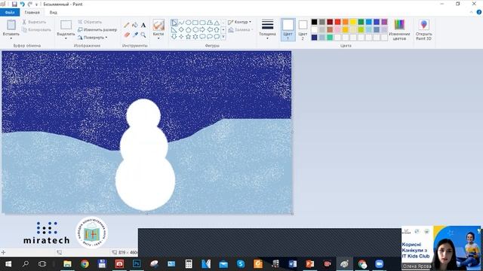Open Photoshop from the taskbar
Screen dimensions: 483x271
coord(137,263)
